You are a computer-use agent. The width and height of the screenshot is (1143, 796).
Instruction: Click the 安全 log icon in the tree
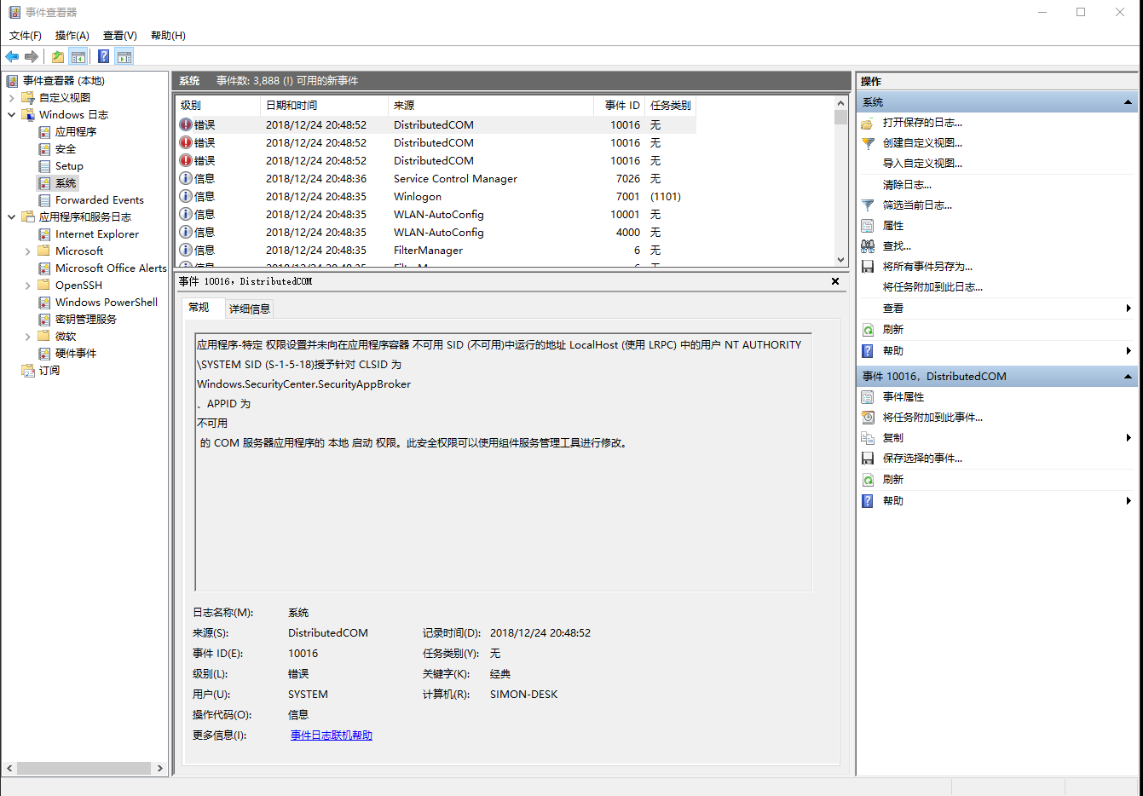[44, 149]
